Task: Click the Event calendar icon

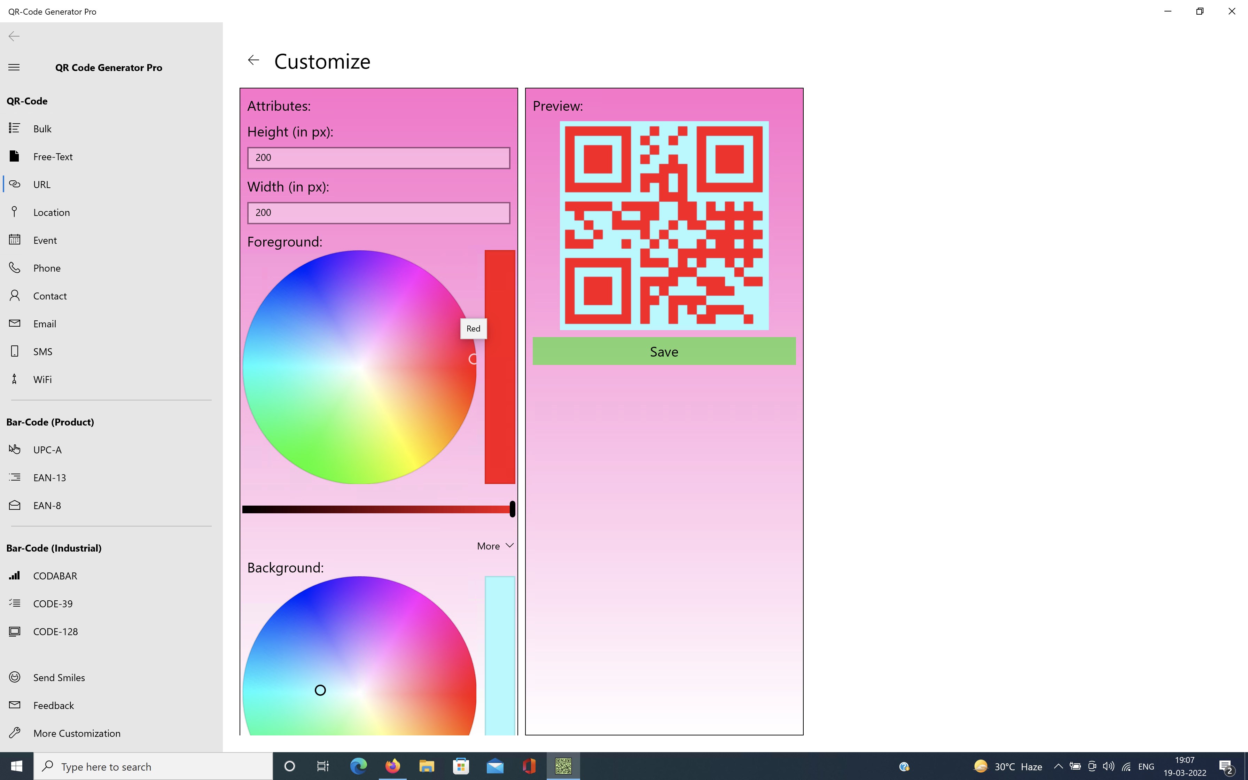Action: 14,239
